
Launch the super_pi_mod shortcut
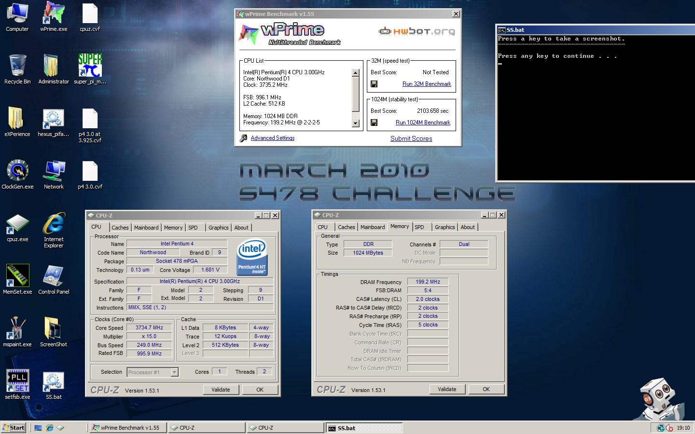[90, 66]
